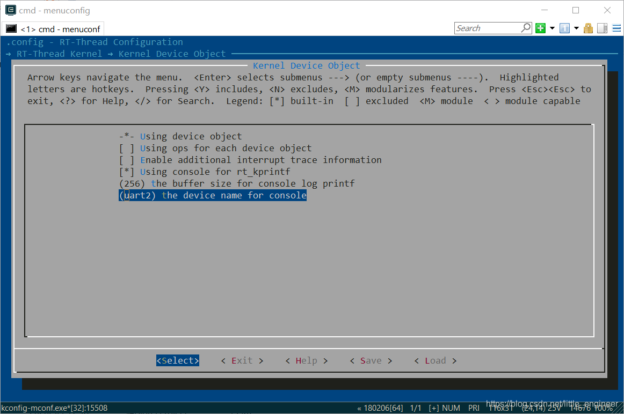Open the console list dropdown arrow

pos(576,28)
